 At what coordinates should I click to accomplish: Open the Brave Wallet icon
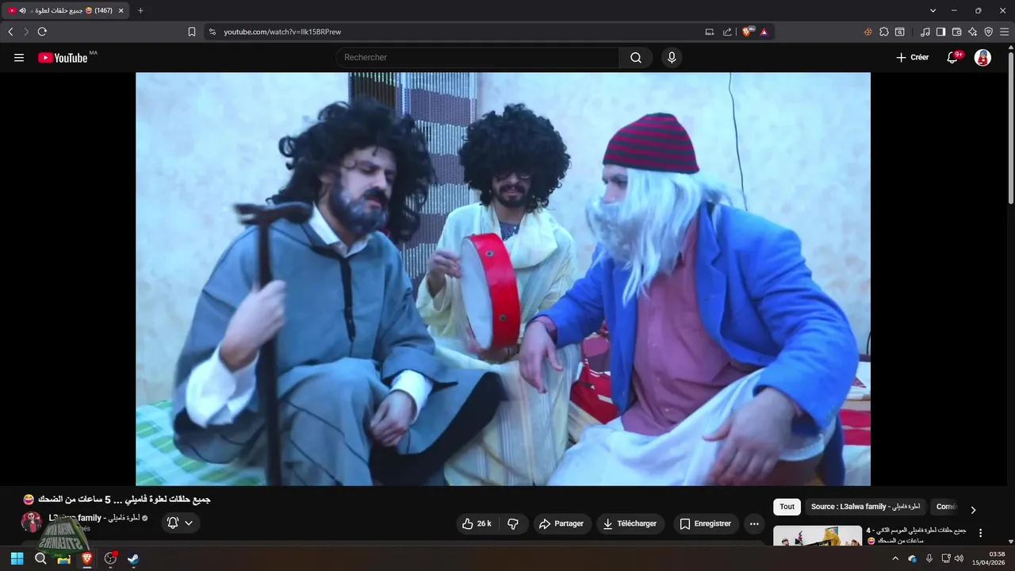(x=957, y=32)
